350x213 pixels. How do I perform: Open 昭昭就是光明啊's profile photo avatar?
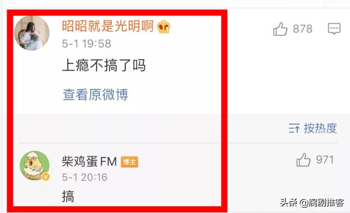tap(32, 33)
